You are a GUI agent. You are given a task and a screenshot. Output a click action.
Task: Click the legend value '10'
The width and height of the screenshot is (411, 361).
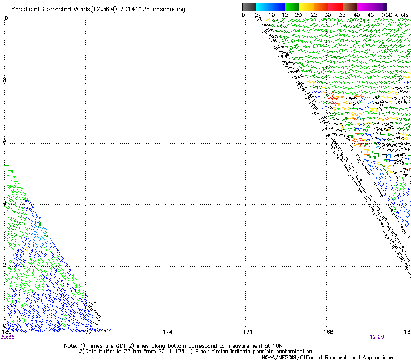coord(272,14)
